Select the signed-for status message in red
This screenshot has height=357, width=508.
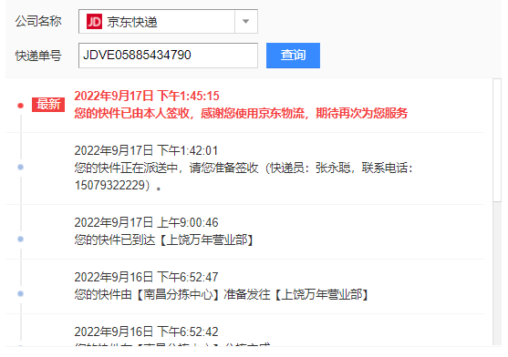(x=241, y=113)
